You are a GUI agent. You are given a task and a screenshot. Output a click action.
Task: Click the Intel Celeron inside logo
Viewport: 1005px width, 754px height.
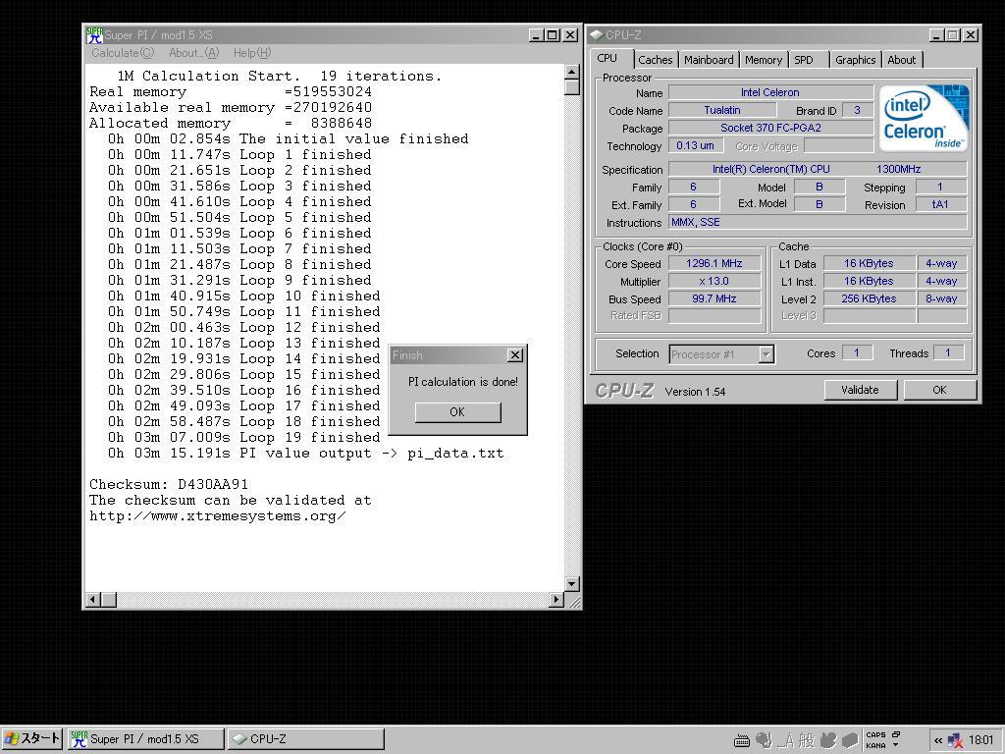click(924, 119)
